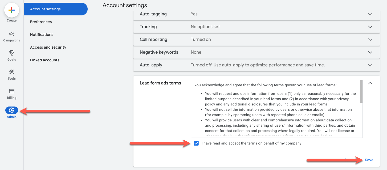This screenshot has width=387, height=170.
Task: Click the Save button
Action: coord(369,160)
